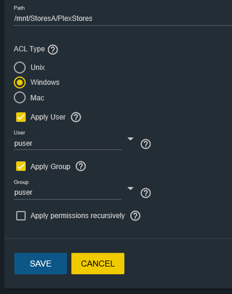The image size is (232, 294).
Task: Expand the User dropdown arrow
Action: 130,139
